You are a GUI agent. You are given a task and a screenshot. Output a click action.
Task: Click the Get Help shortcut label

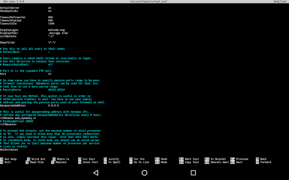(11, 159)
